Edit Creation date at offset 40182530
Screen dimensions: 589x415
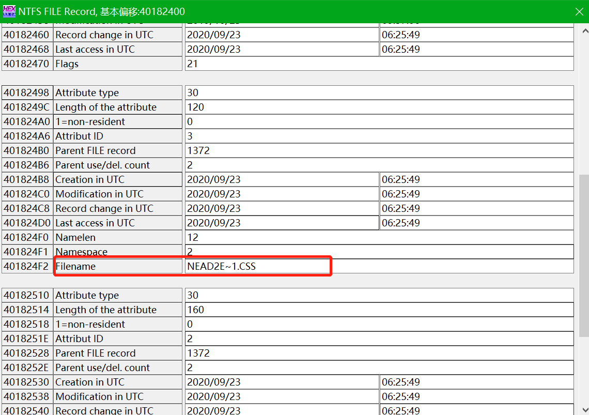click(x=282, y=382)
